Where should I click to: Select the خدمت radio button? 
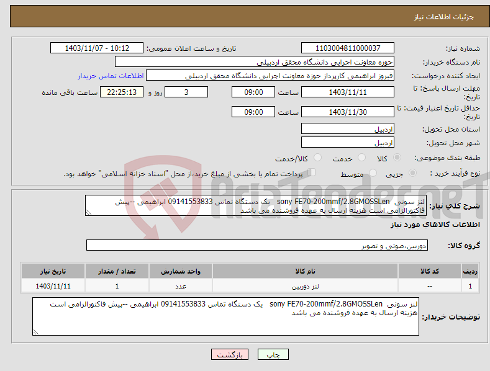click(361, 158)
